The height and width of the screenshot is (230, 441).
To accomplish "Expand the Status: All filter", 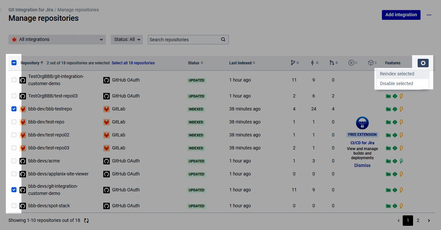I will pos(127,40).
